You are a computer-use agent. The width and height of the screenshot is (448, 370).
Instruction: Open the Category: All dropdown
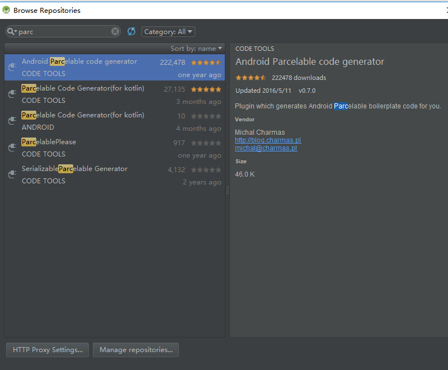tap(168, 32)
